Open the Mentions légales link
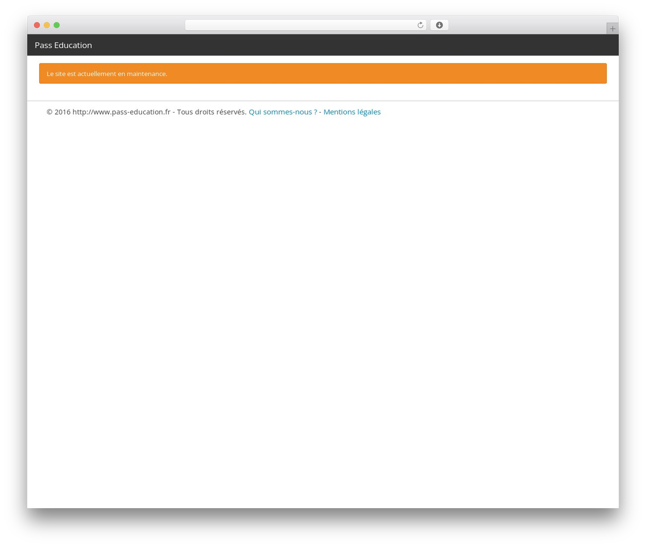The height and width of the screenshot is (547, 646). coord(352,112)
